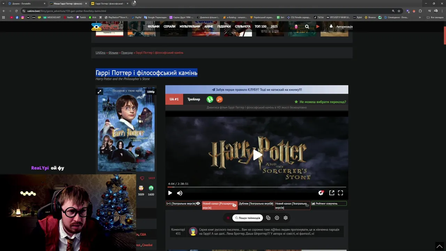Add a timecode with plus icon
The image size is (446, 251).
277,218
